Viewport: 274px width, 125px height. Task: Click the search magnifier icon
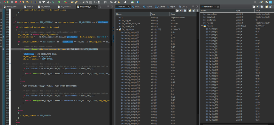tap(255, 2)
